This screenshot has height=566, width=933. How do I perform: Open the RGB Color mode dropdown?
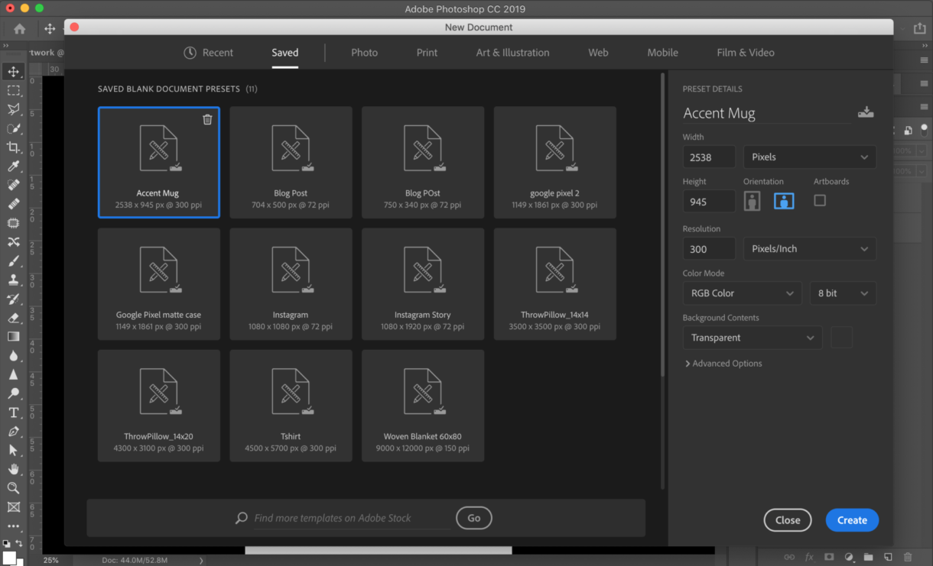click(742, 293)
